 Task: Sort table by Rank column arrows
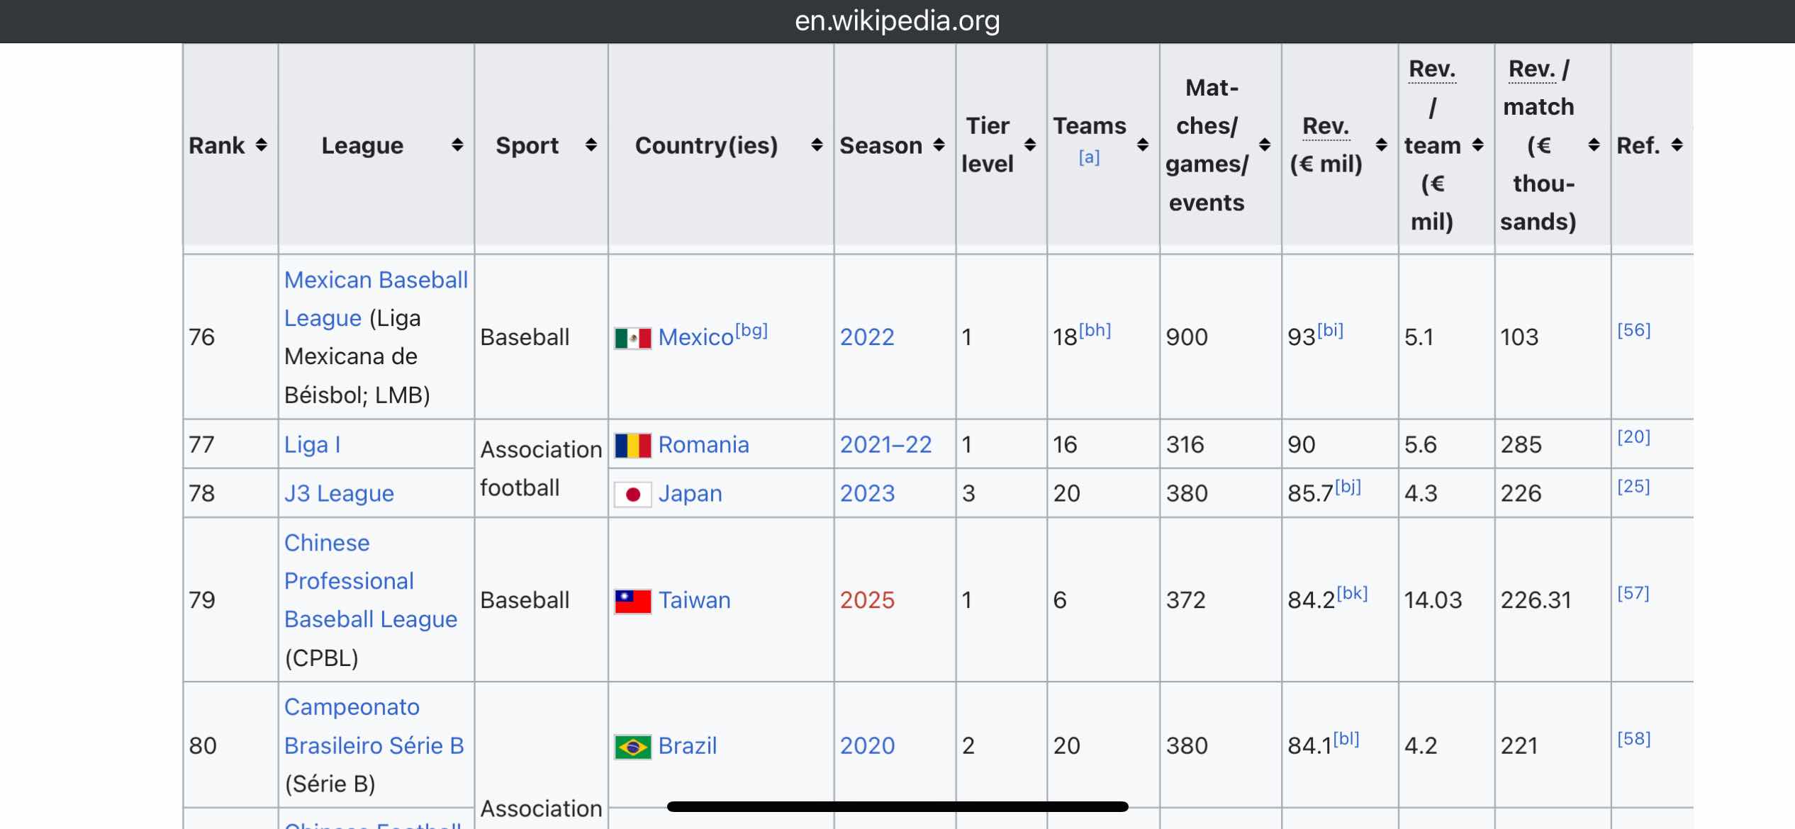click(x=262, y=145)
